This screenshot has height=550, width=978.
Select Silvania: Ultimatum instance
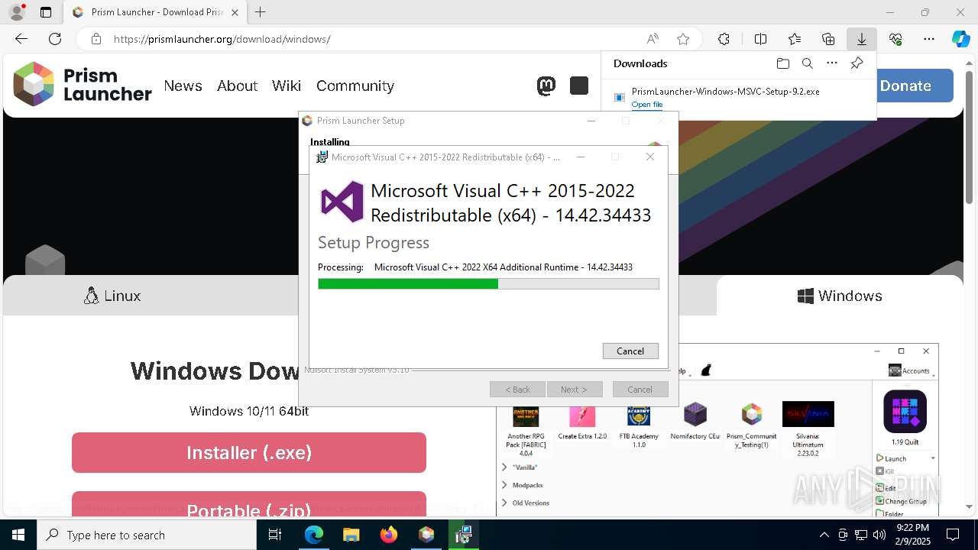tap(808, 429)
